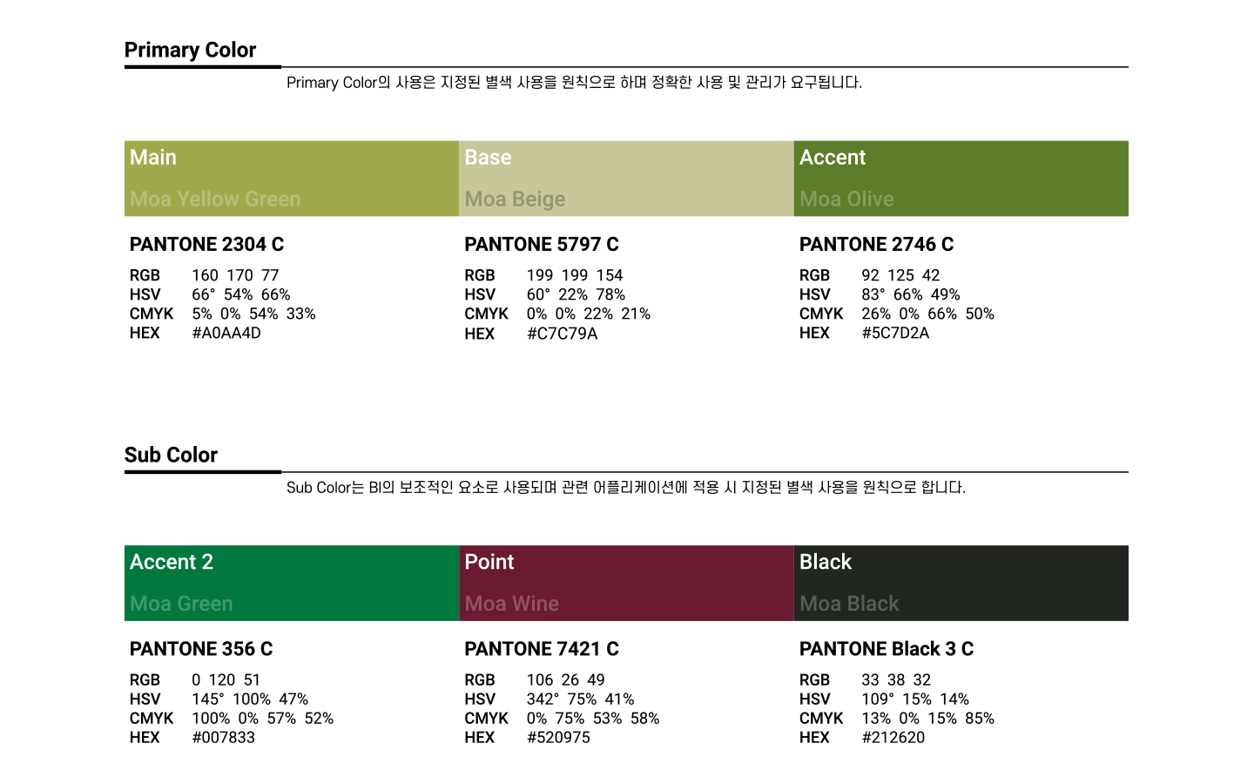
Task: Click the Sub Color heading
Action: point(171,455)
